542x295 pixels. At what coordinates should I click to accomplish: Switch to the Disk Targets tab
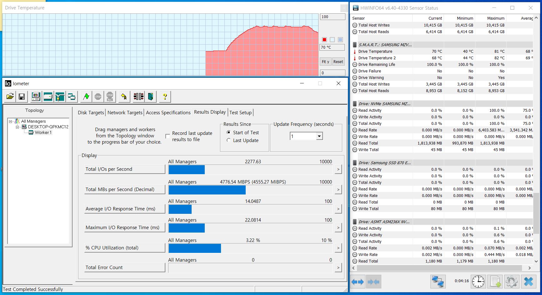tap(91, 112)
